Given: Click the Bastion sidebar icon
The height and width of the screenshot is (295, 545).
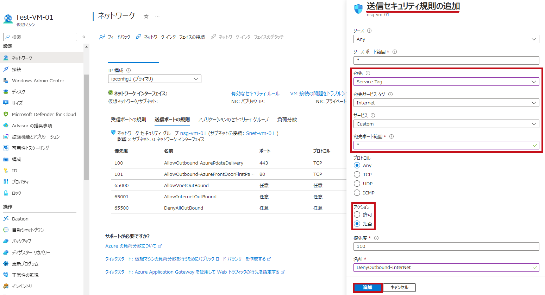Looking at the screenshot, I should tap(6, 219).
